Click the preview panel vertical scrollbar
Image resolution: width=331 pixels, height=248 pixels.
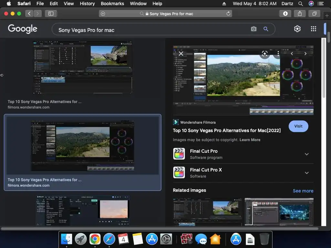(x=324, y=67)
